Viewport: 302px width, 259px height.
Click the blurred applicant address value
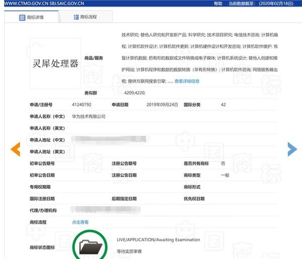(109, 139)
